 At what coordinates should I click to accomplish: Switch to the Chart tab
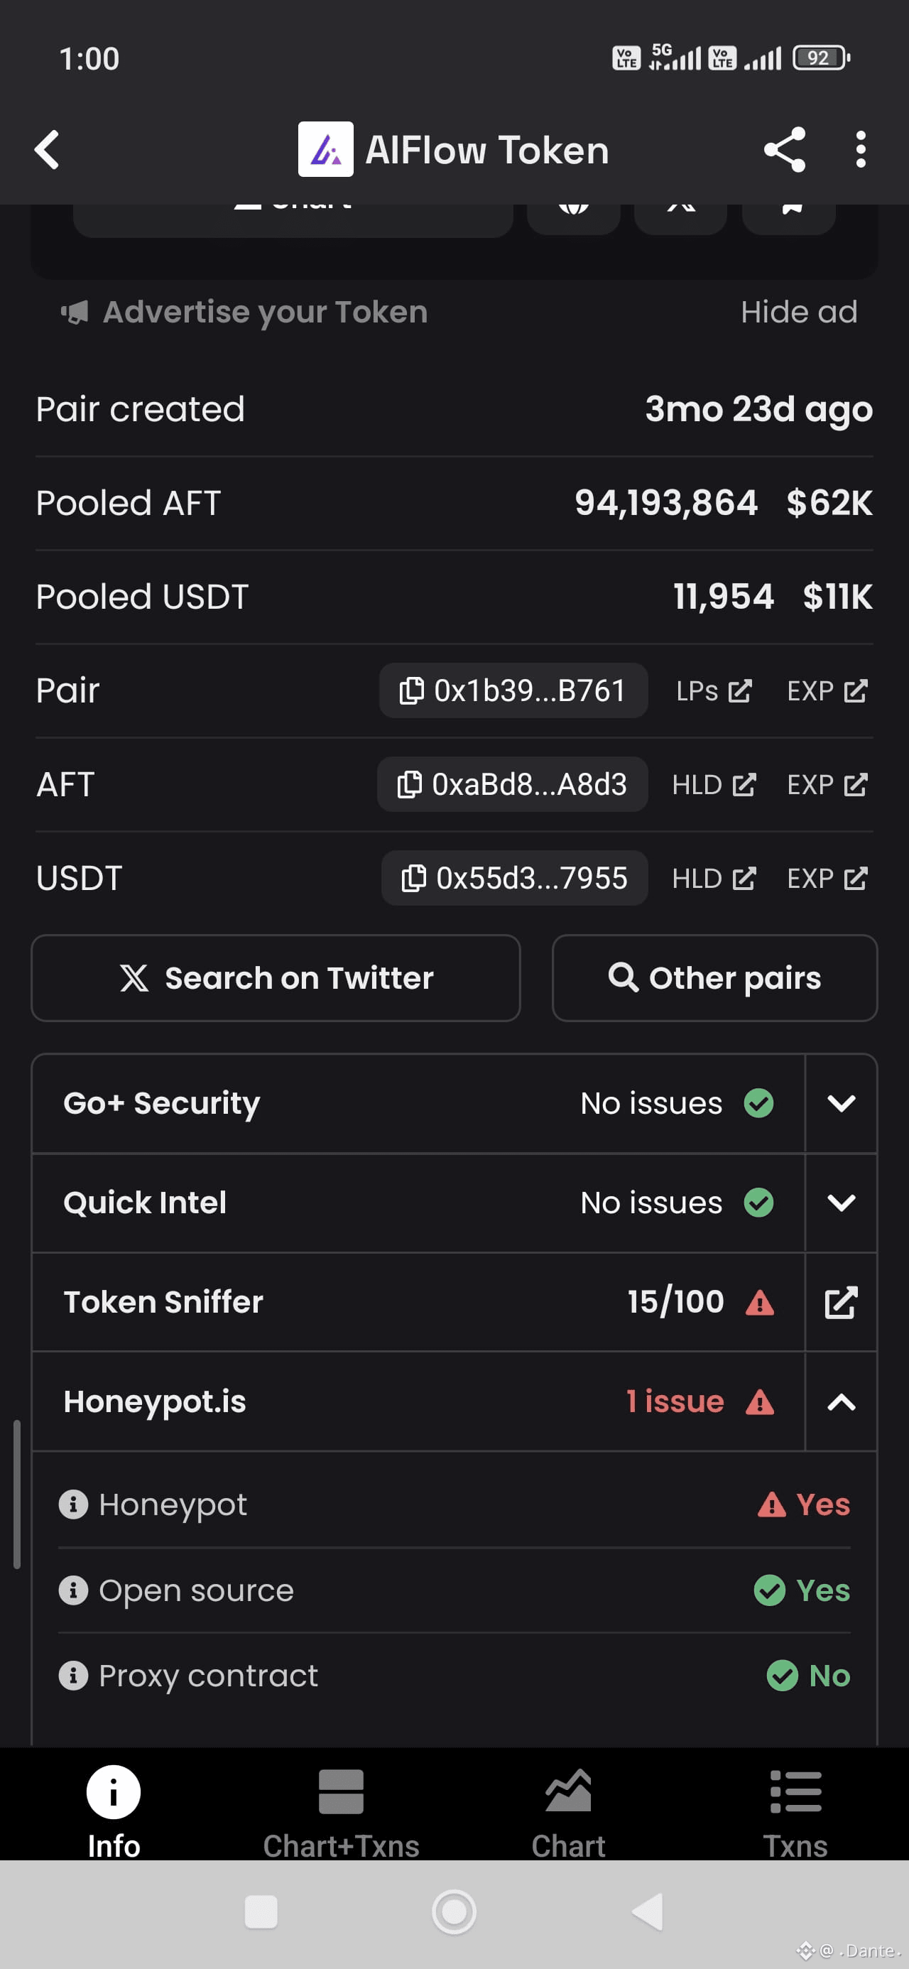(x=569, y=1812)
